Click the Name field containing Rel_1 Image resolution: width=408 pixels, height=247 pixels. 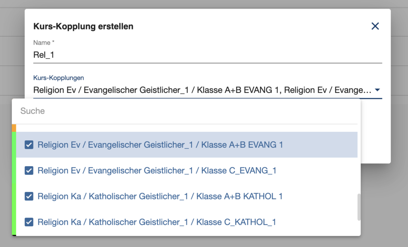click(207, 55)
